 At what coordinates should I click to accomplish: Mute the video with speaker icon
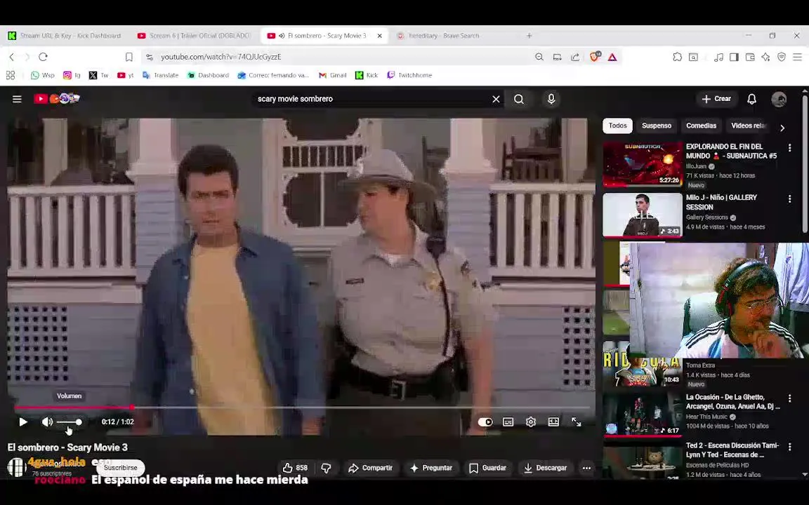(47, 422)
